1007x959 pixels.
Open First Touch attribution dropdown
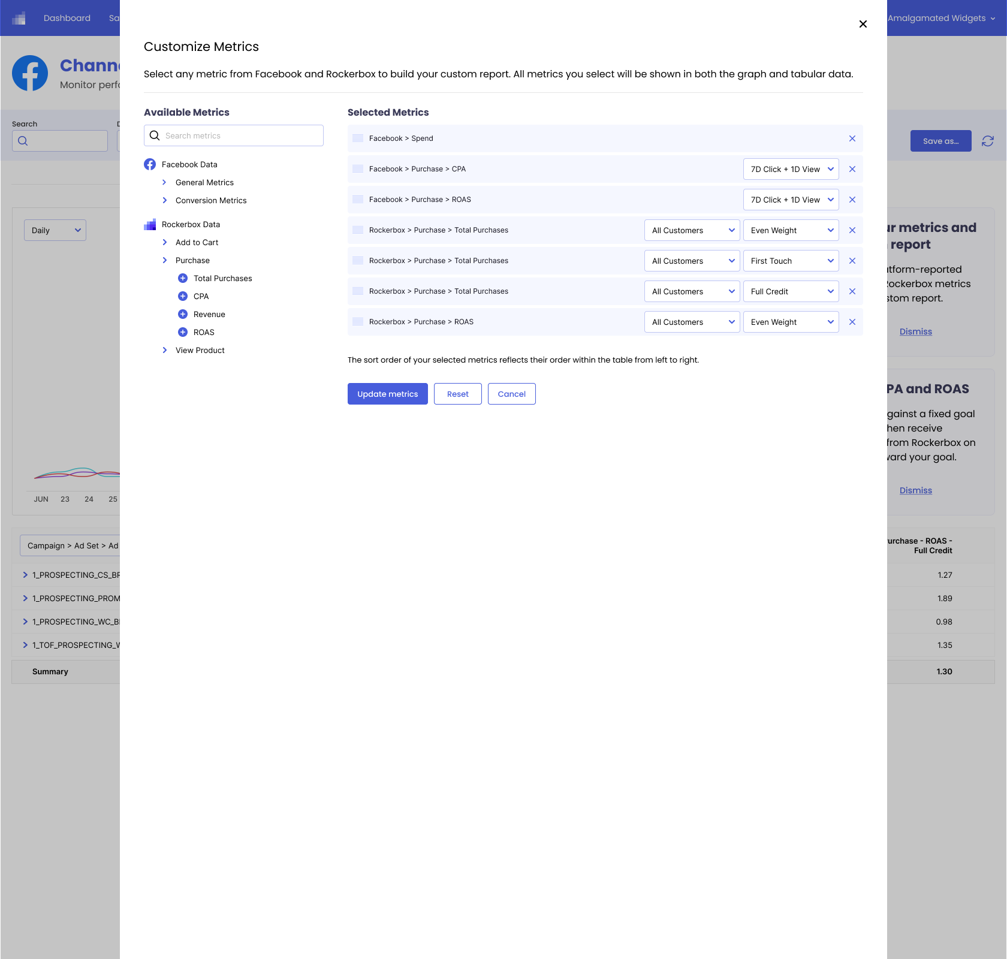tap(791, 261)
